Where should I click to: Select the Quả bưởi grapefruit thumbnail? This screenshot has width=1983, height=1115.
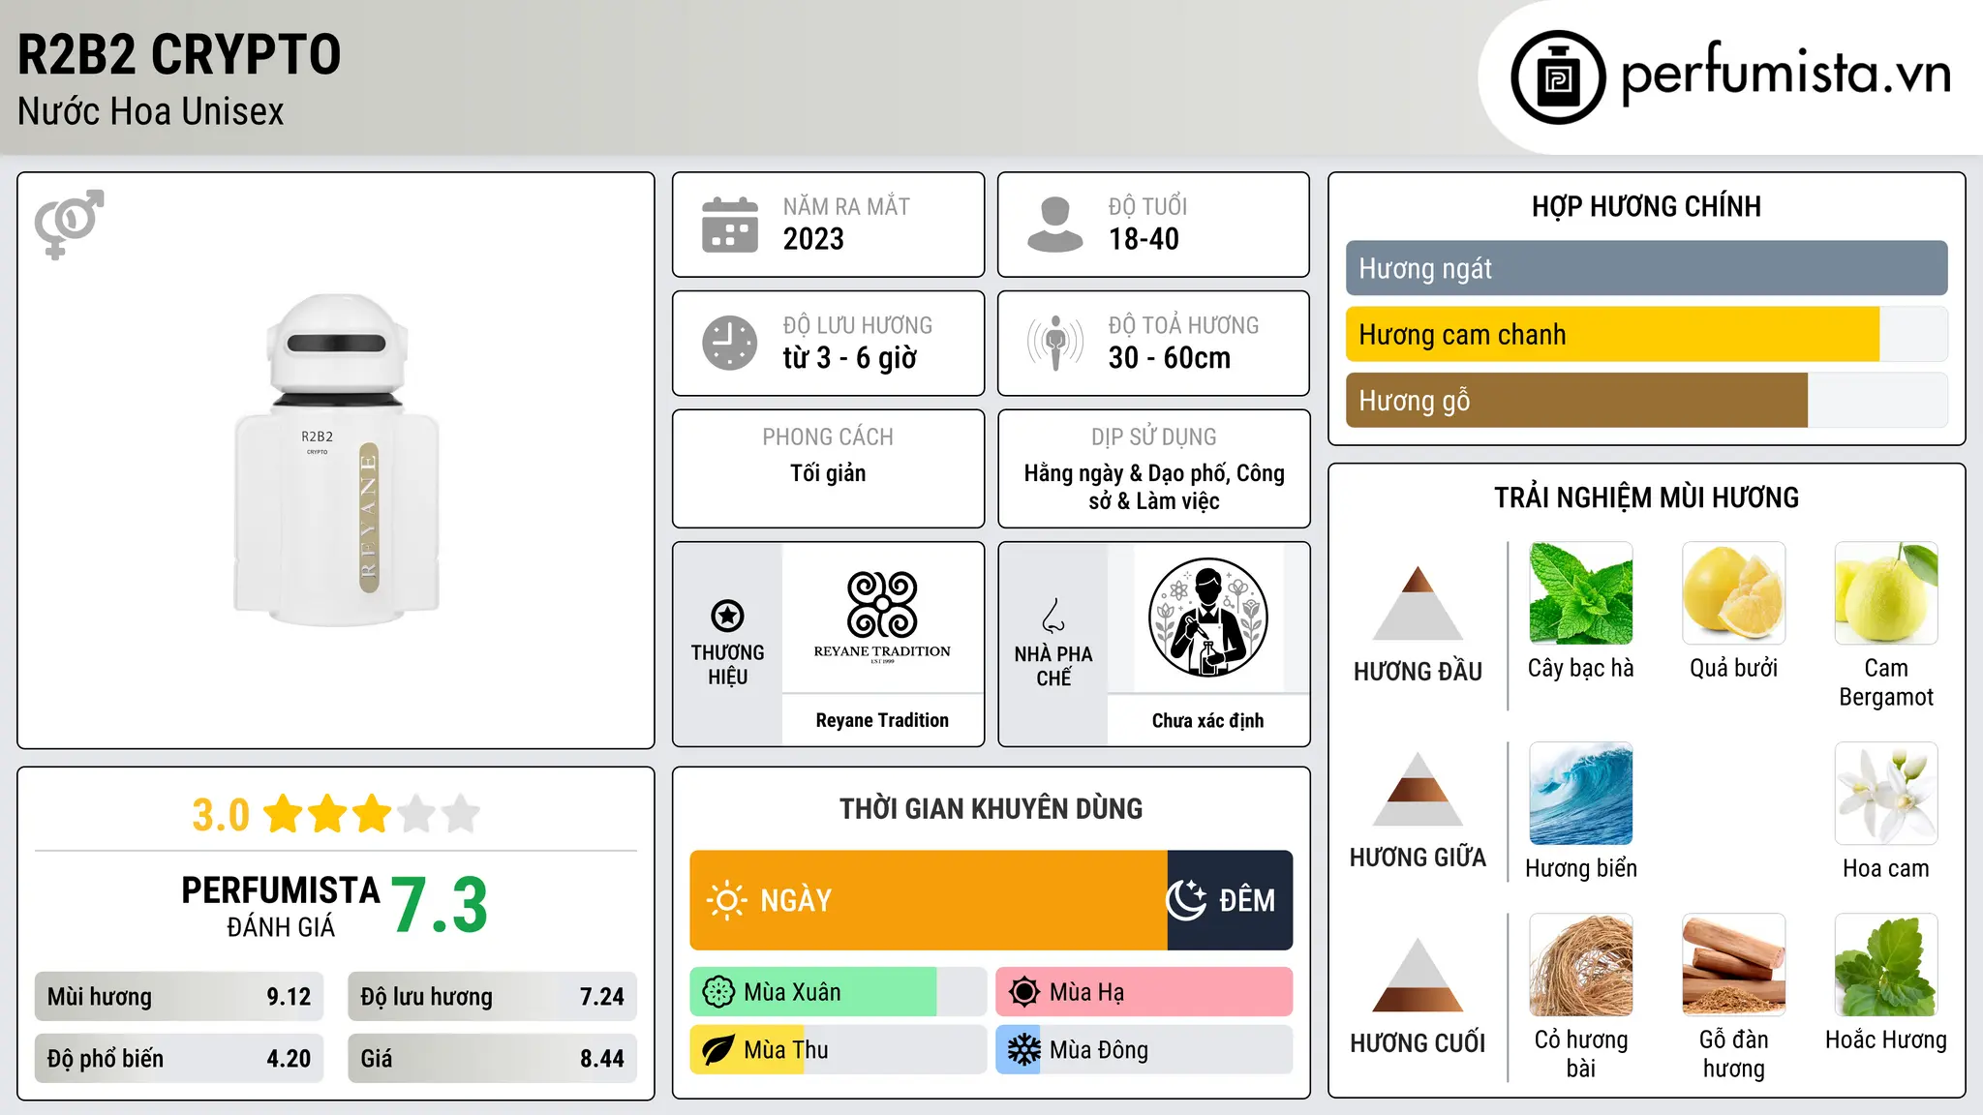pos(1733,592)
